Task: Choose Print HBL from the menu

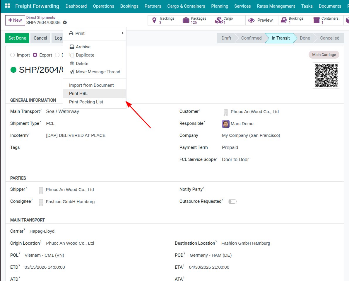Action: [78, 93]
